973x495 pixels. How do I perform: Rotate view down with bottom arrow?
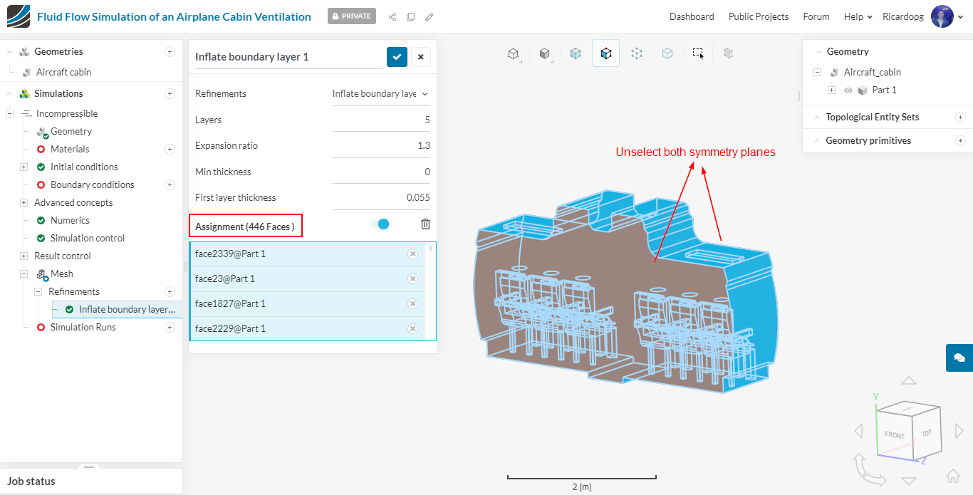click(x=908, y=481)
